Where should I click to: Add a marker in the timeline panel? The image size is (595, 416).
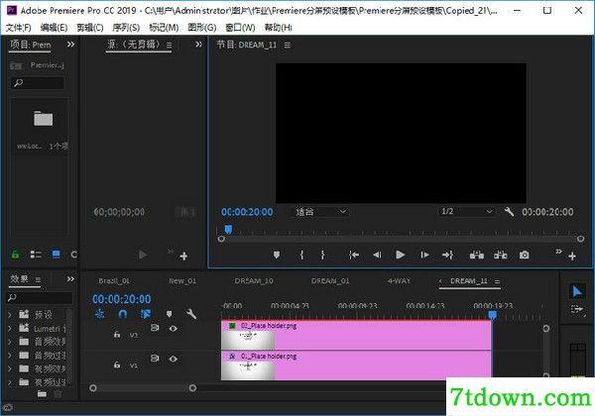point(170,314)
